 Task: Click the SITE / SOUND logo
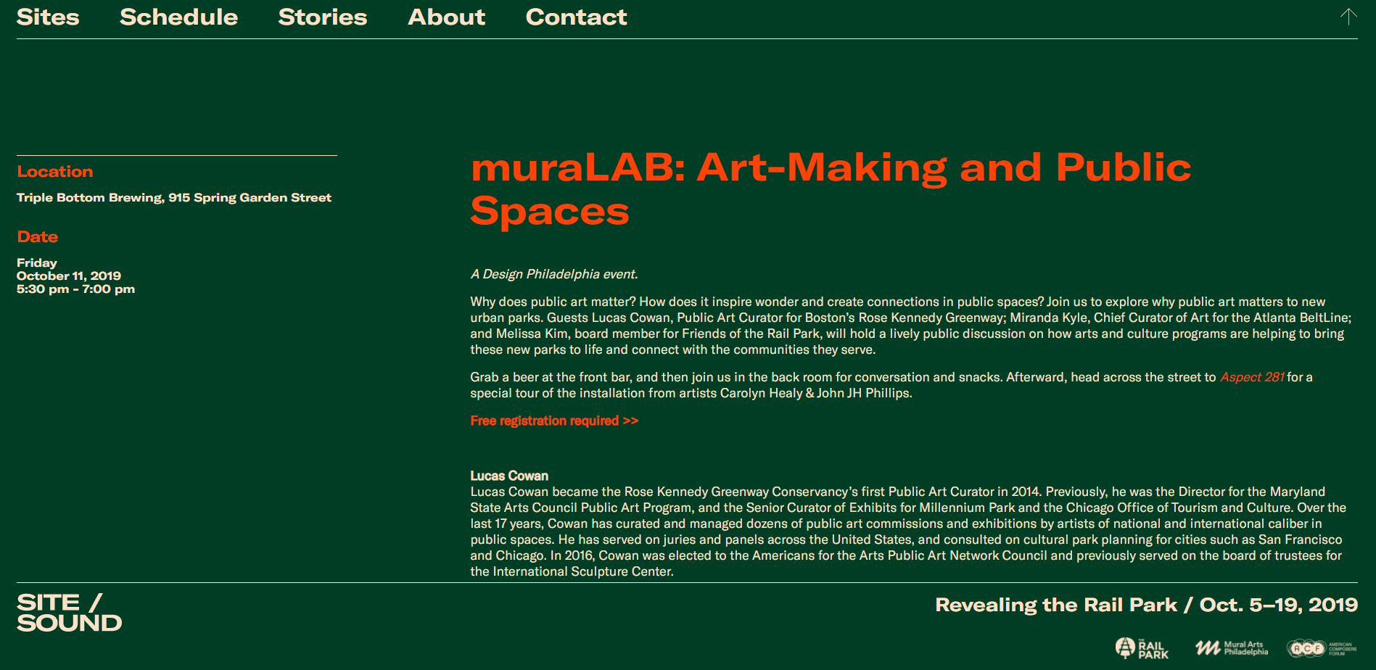[70, 613]
